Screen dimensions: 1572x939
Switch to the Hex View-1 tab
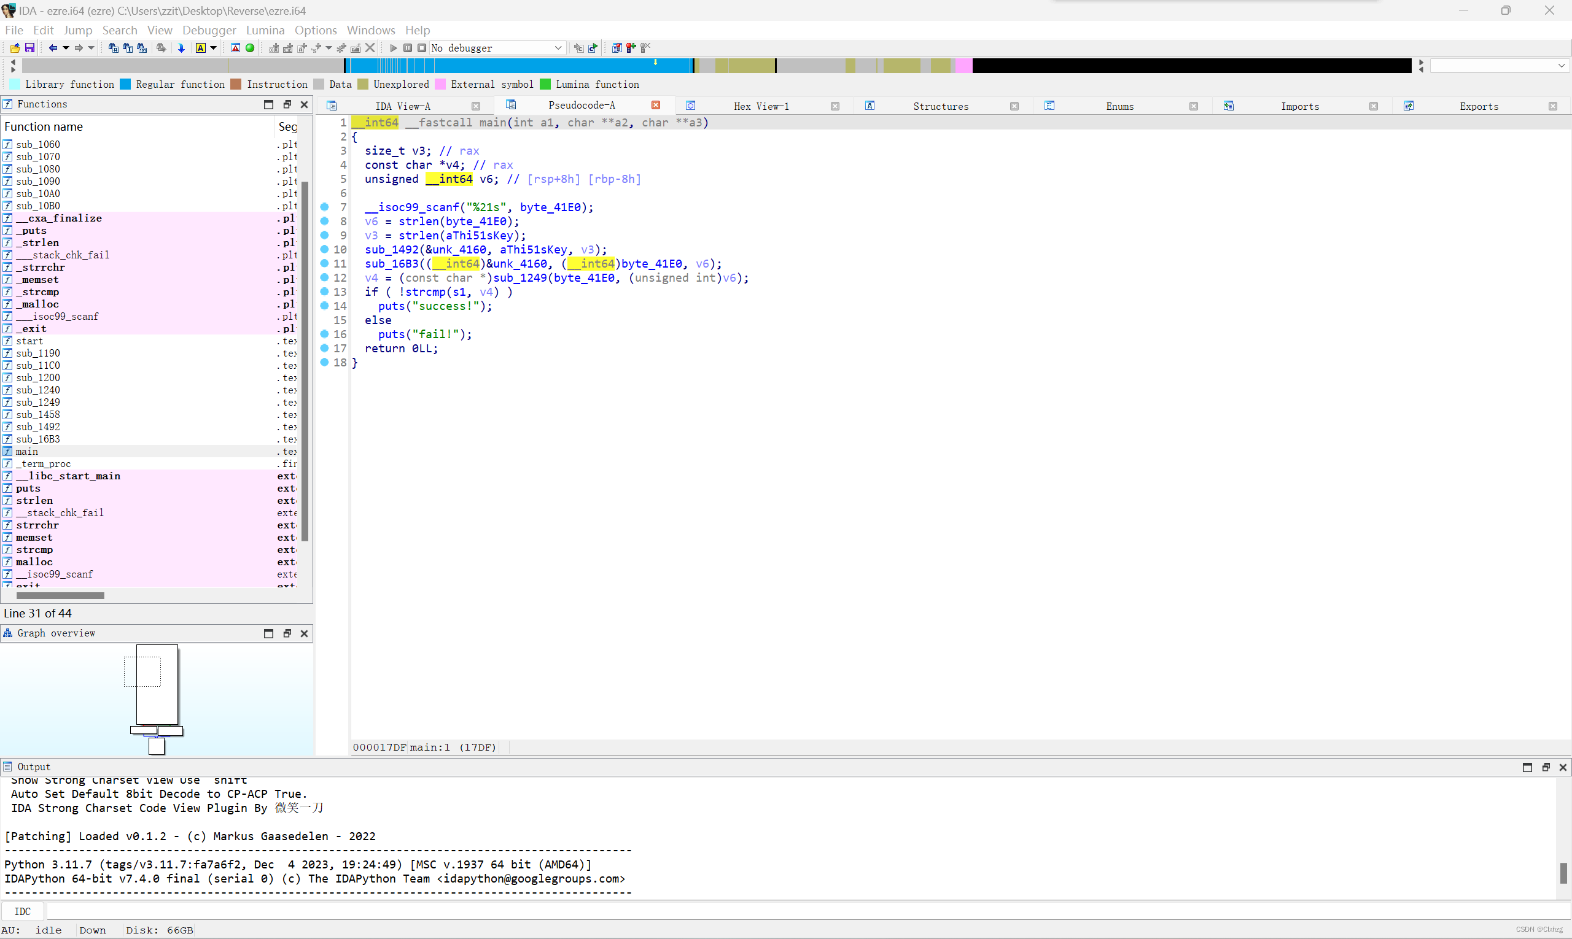[x=760, y=106]
